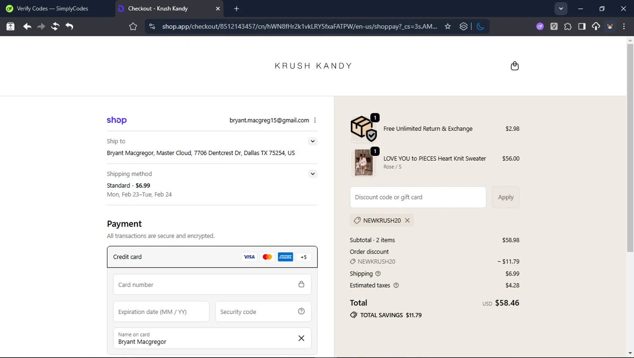Open the browser three-dot menu
This screenshot has width=634, height=358.
(x=624, y=26)
